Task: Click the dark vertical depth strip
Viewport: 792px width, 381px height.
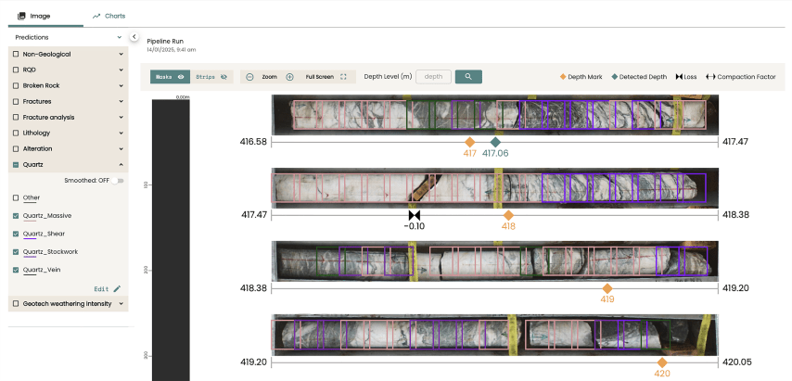Action: click(171, 240)
